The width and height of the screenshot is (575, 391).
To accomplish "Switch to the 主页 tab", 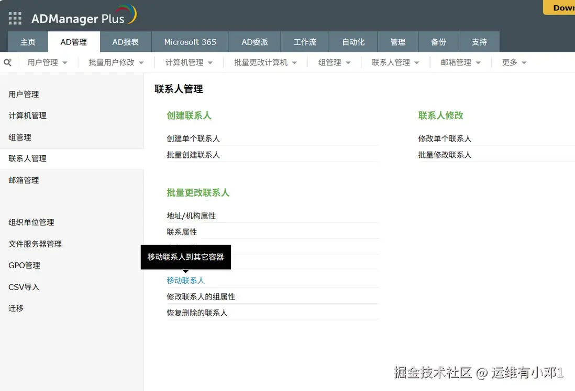I will coord(27,42).
